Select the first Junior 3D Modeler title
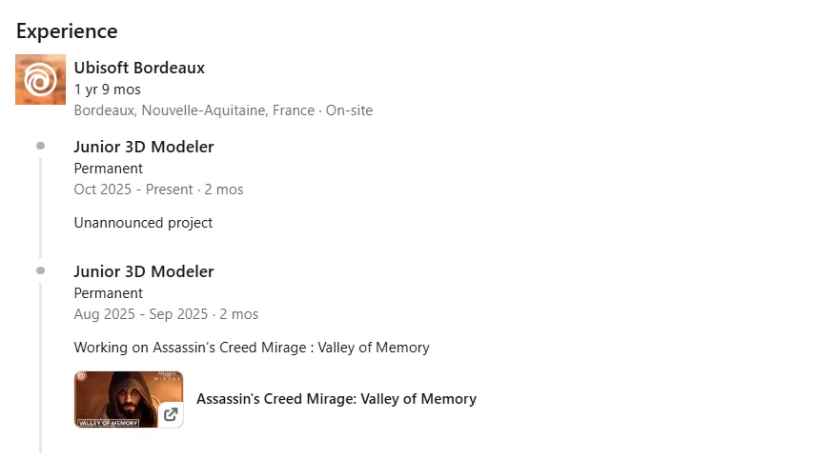Screen dimensions: 816x459 [x=143, y=147]
